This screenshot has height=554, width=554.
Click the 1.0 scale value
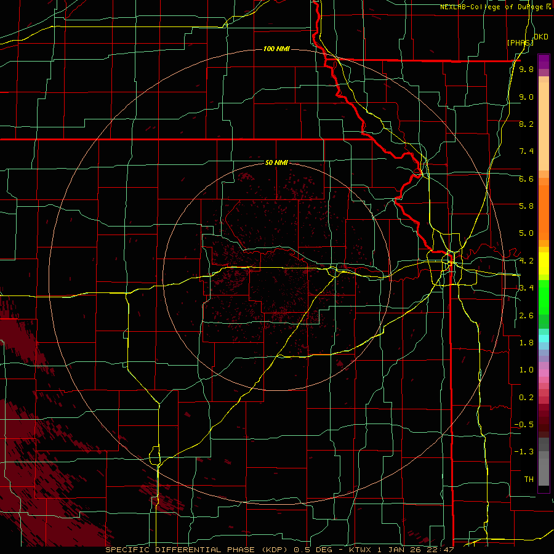526,369
